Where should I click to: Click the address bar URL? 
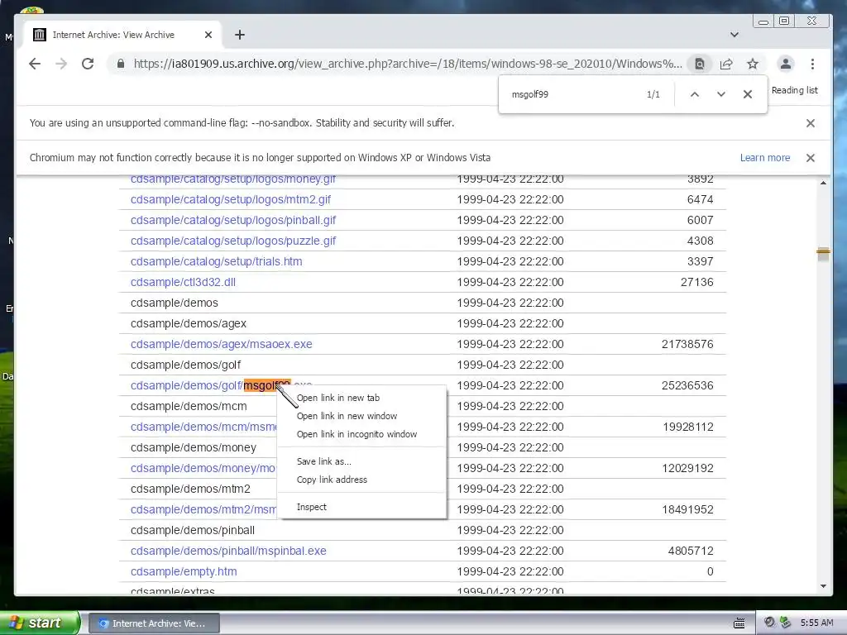(408, 64)
